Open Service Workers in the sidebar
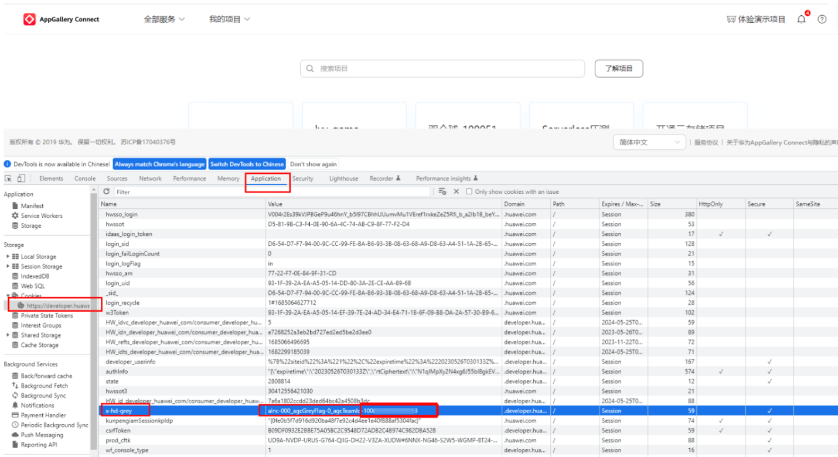This screenshot has height=457, width=838. click(x=37, y=216)
